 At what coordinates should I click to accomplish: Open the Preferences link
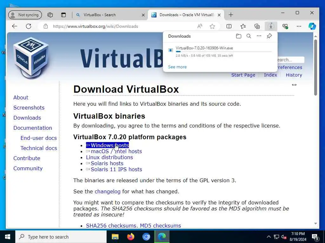pos(290,67)
